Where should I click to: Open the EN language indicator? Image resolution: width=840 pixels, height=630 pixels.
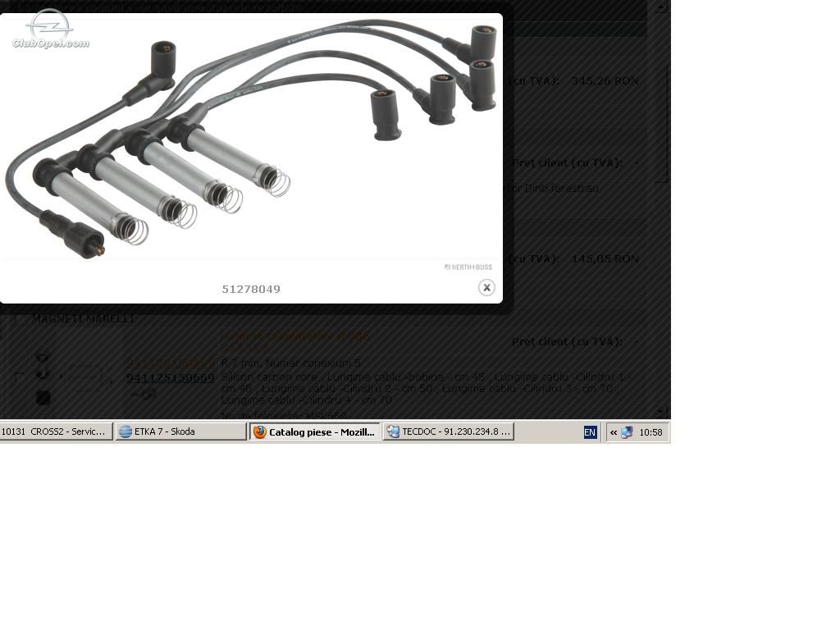click(x=590, y=432)
